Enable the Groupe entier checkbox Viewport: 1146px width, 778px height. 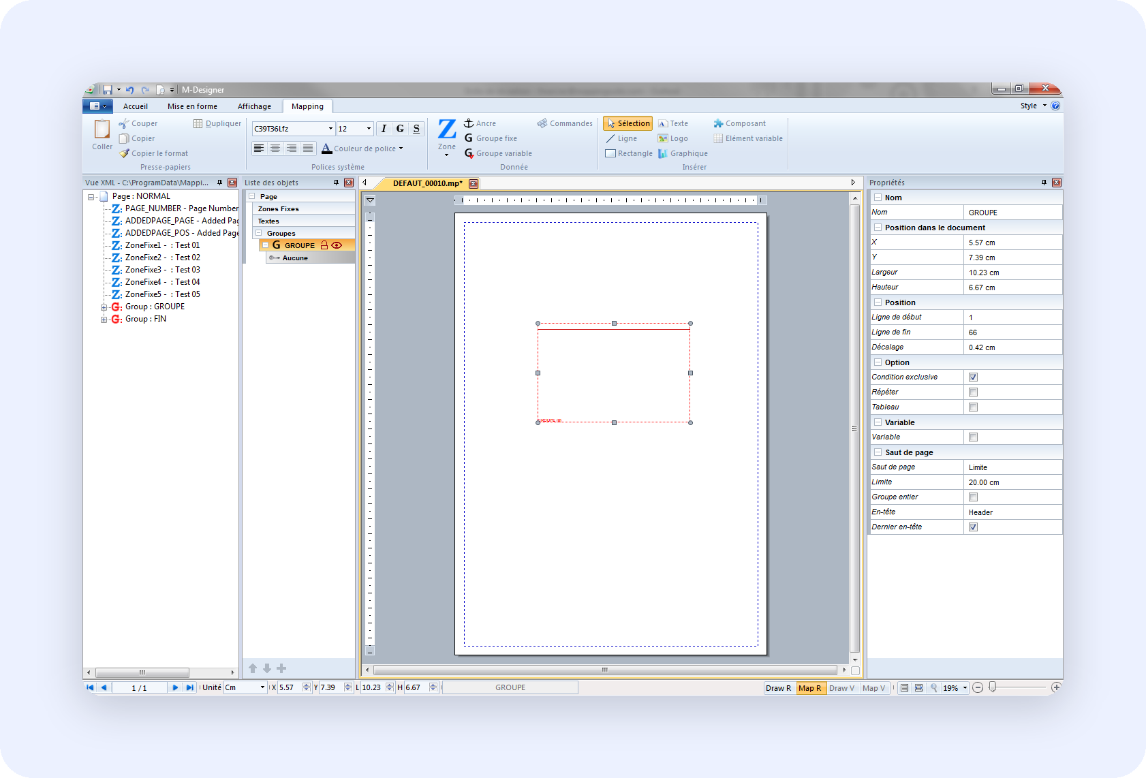pyautogui.click(x=973, y=497)
